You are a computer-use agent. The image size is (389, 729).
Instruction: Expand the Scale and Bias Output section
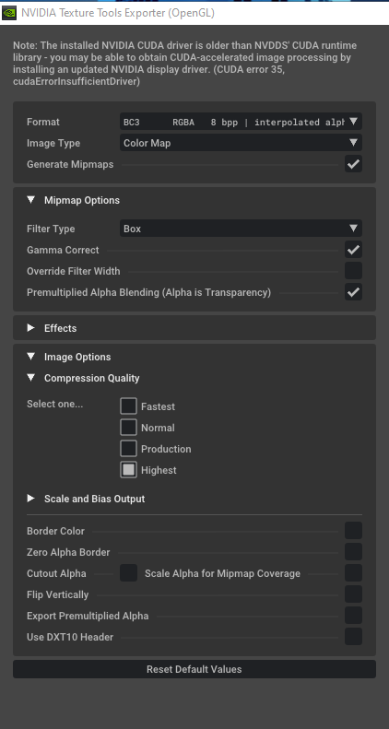click(31, 499)
